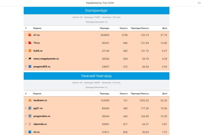Screen dimensions: 203x135
Task: Sort Екатеринбург table by Переходы column
Action: pyautogui.click(x=105, y=28)
